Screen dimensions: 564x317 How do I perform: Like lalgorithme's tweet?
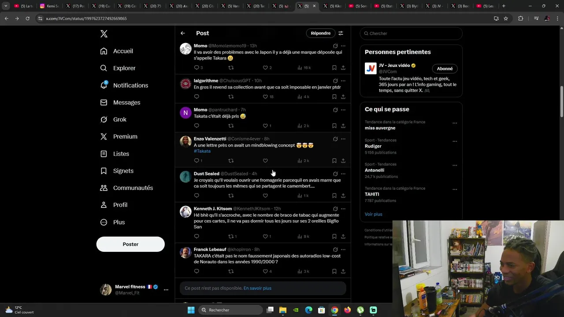[x=265, y=96]
